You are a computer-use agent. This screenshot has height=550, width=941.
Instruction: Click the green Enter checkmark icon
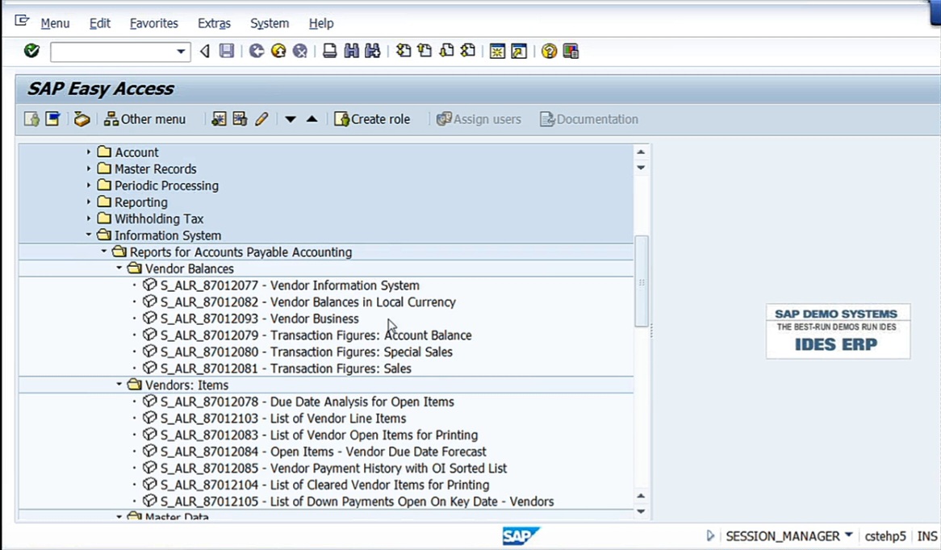coord(31,51)
